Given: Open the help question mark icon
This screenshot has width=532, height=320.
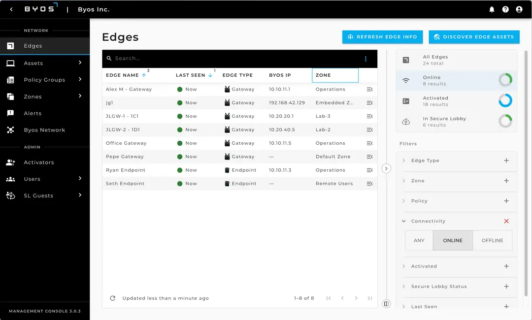Looking at the screenshot, I should click(x=505, y=9).
